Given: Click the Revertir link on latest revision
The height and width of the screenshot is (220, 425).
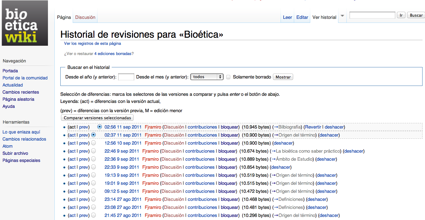Looking at the screenshot, I should [313, 127].
